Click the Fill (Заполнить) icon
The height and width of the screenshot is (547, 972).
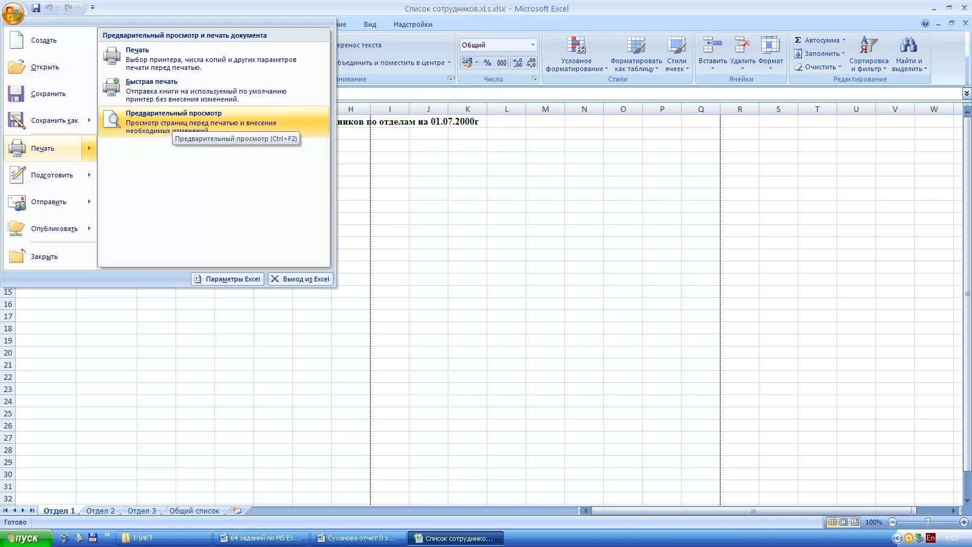[798, 53]
